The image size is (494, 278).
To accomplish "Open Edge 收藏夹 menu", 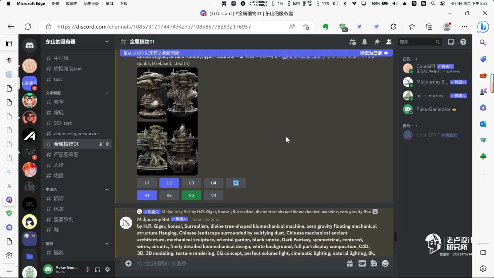I will coord(71,3).
